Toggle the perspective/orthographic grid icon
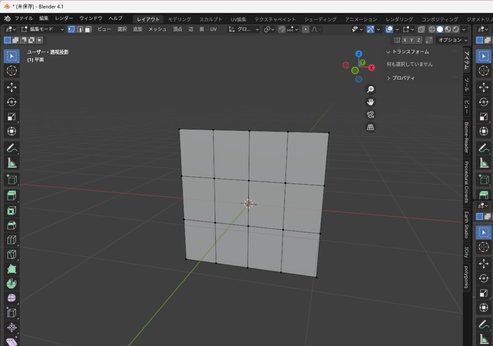The height and width of the screenshot is (346, 493). pos(370,128)
